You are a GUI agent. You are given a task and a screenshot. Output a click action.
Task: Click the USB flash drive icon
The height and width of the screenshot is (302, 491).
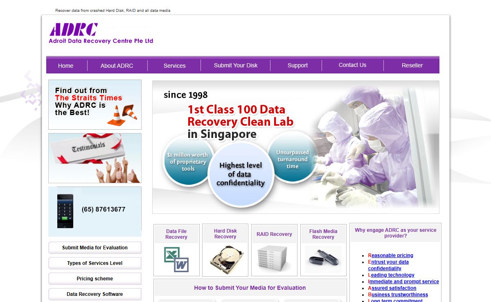pyautogui.click(x=323, y=259)
